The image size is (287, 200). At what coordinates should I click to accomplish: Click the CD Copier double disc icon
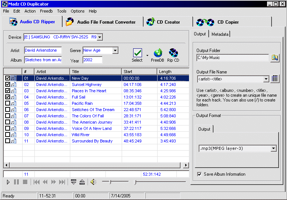tap(205, 22)
